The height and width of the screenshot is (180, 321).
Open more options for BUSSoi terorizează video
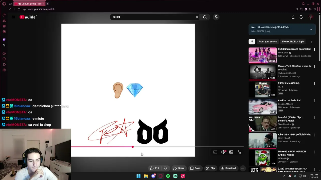pyautogui.click(x=314, y=49)
